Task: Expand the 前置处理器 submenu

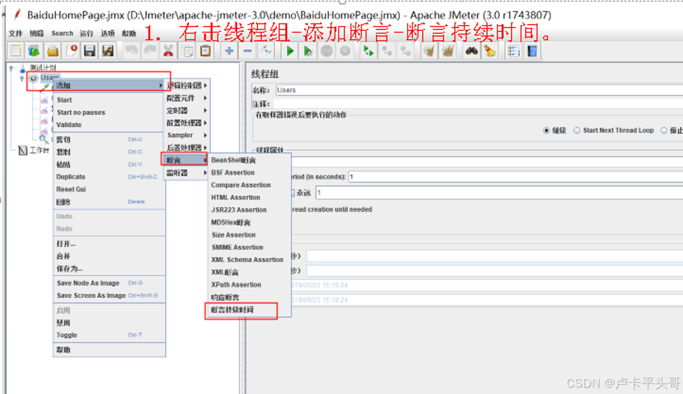Action: point(186,123)
